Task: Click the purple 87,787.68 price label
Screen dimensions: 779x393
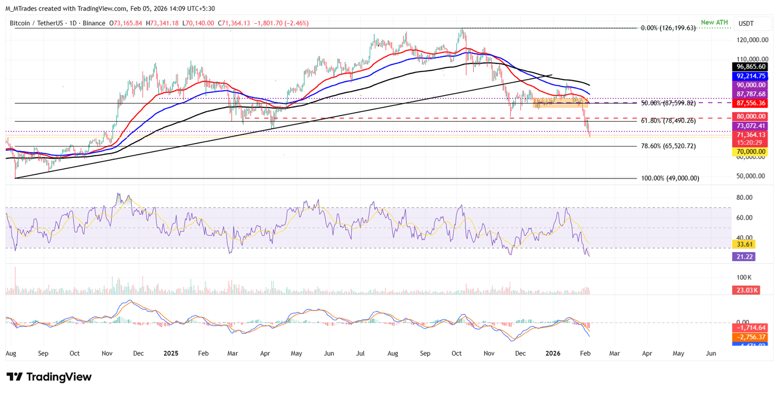Action: [x=750, y=94]
